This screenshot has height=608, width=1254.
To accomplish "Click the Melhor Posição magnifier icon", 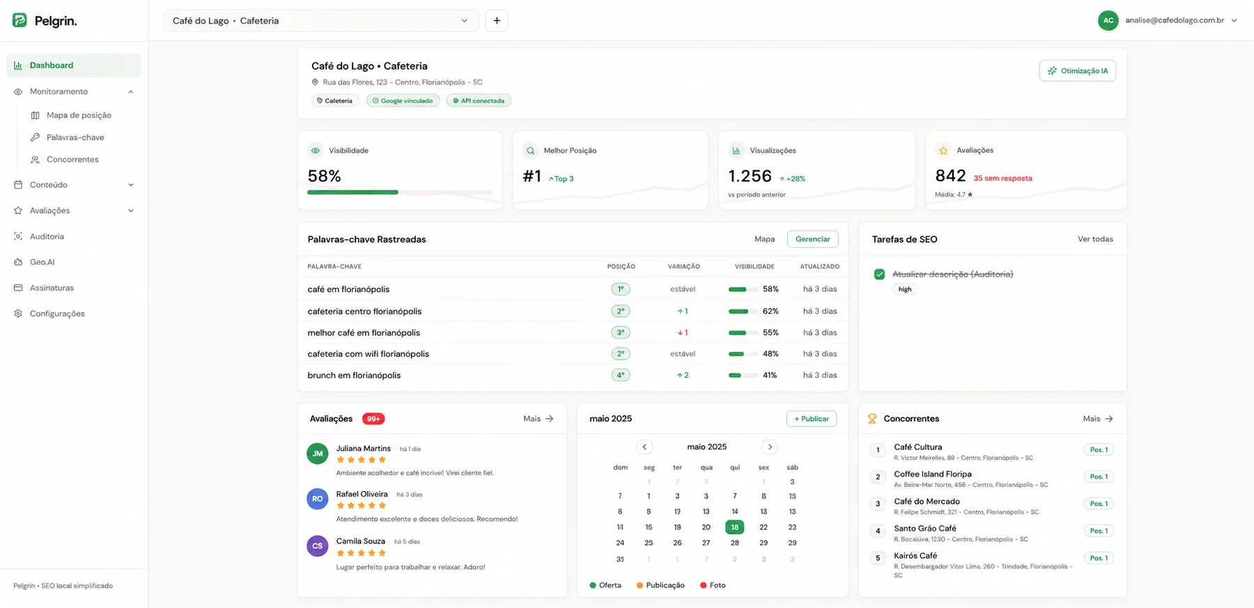I will click(x=531, y=150).
